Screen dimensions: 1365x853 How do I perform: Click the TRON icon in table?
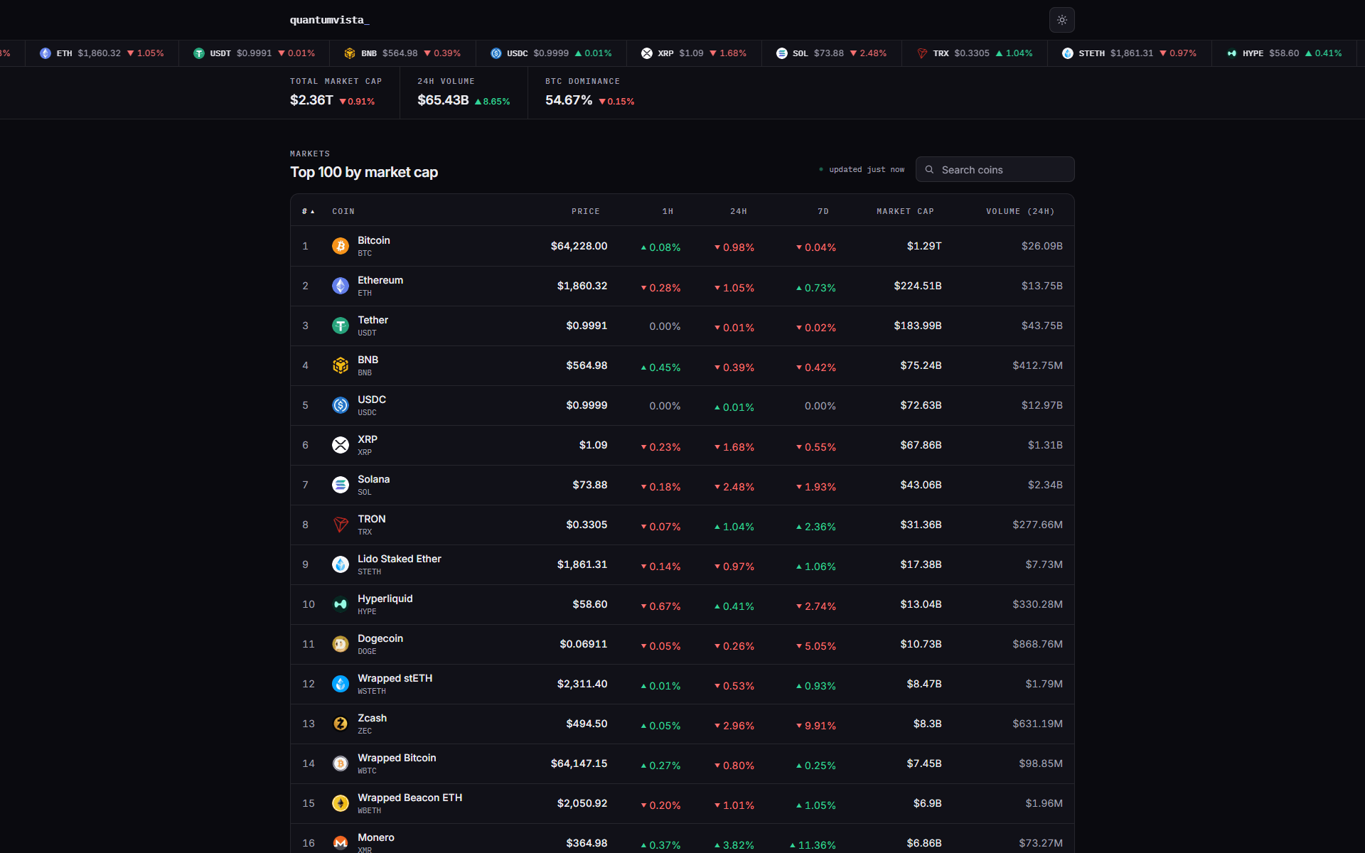click(x=341, y=525)
